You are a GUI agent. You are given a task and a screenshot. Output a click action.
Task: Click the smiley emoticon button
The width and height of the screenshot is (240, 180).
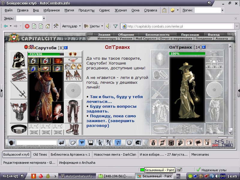(129, 143)
